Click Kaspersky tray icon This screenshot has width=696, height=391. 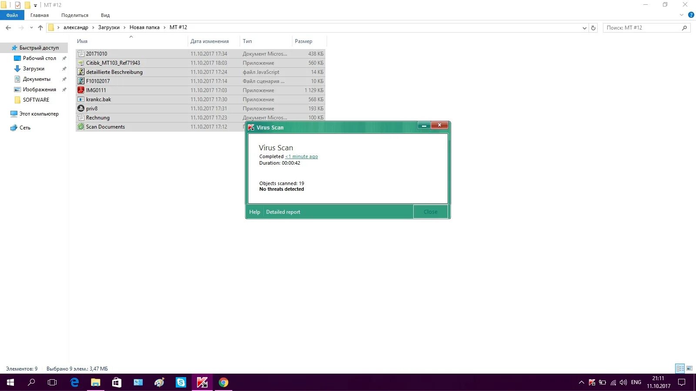tap(592, 382)
